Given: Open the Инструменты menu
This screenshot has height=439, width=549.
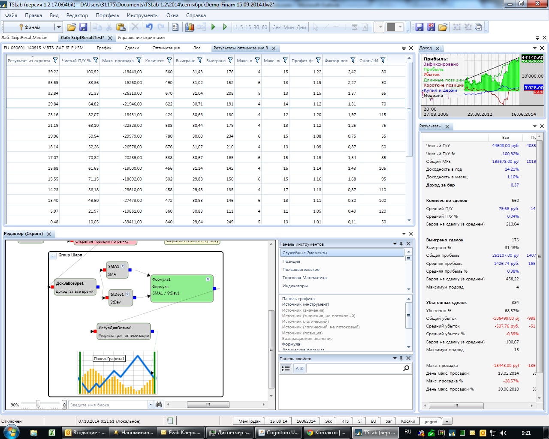Looking at the screenshot, I should click(x=142, y=15).
